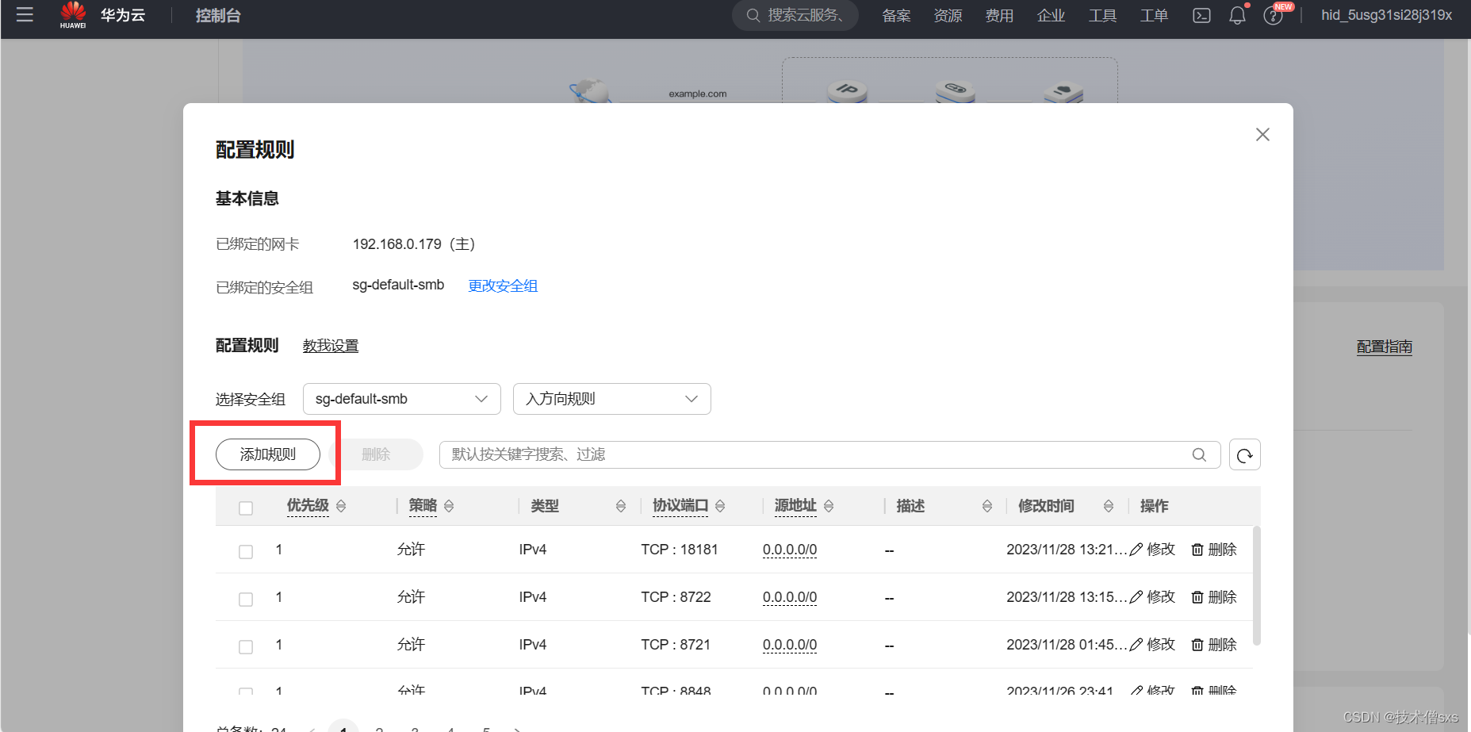Open 工具 in the top menu
This screenshot has width=1471, height=732.
coord(1102,16)
